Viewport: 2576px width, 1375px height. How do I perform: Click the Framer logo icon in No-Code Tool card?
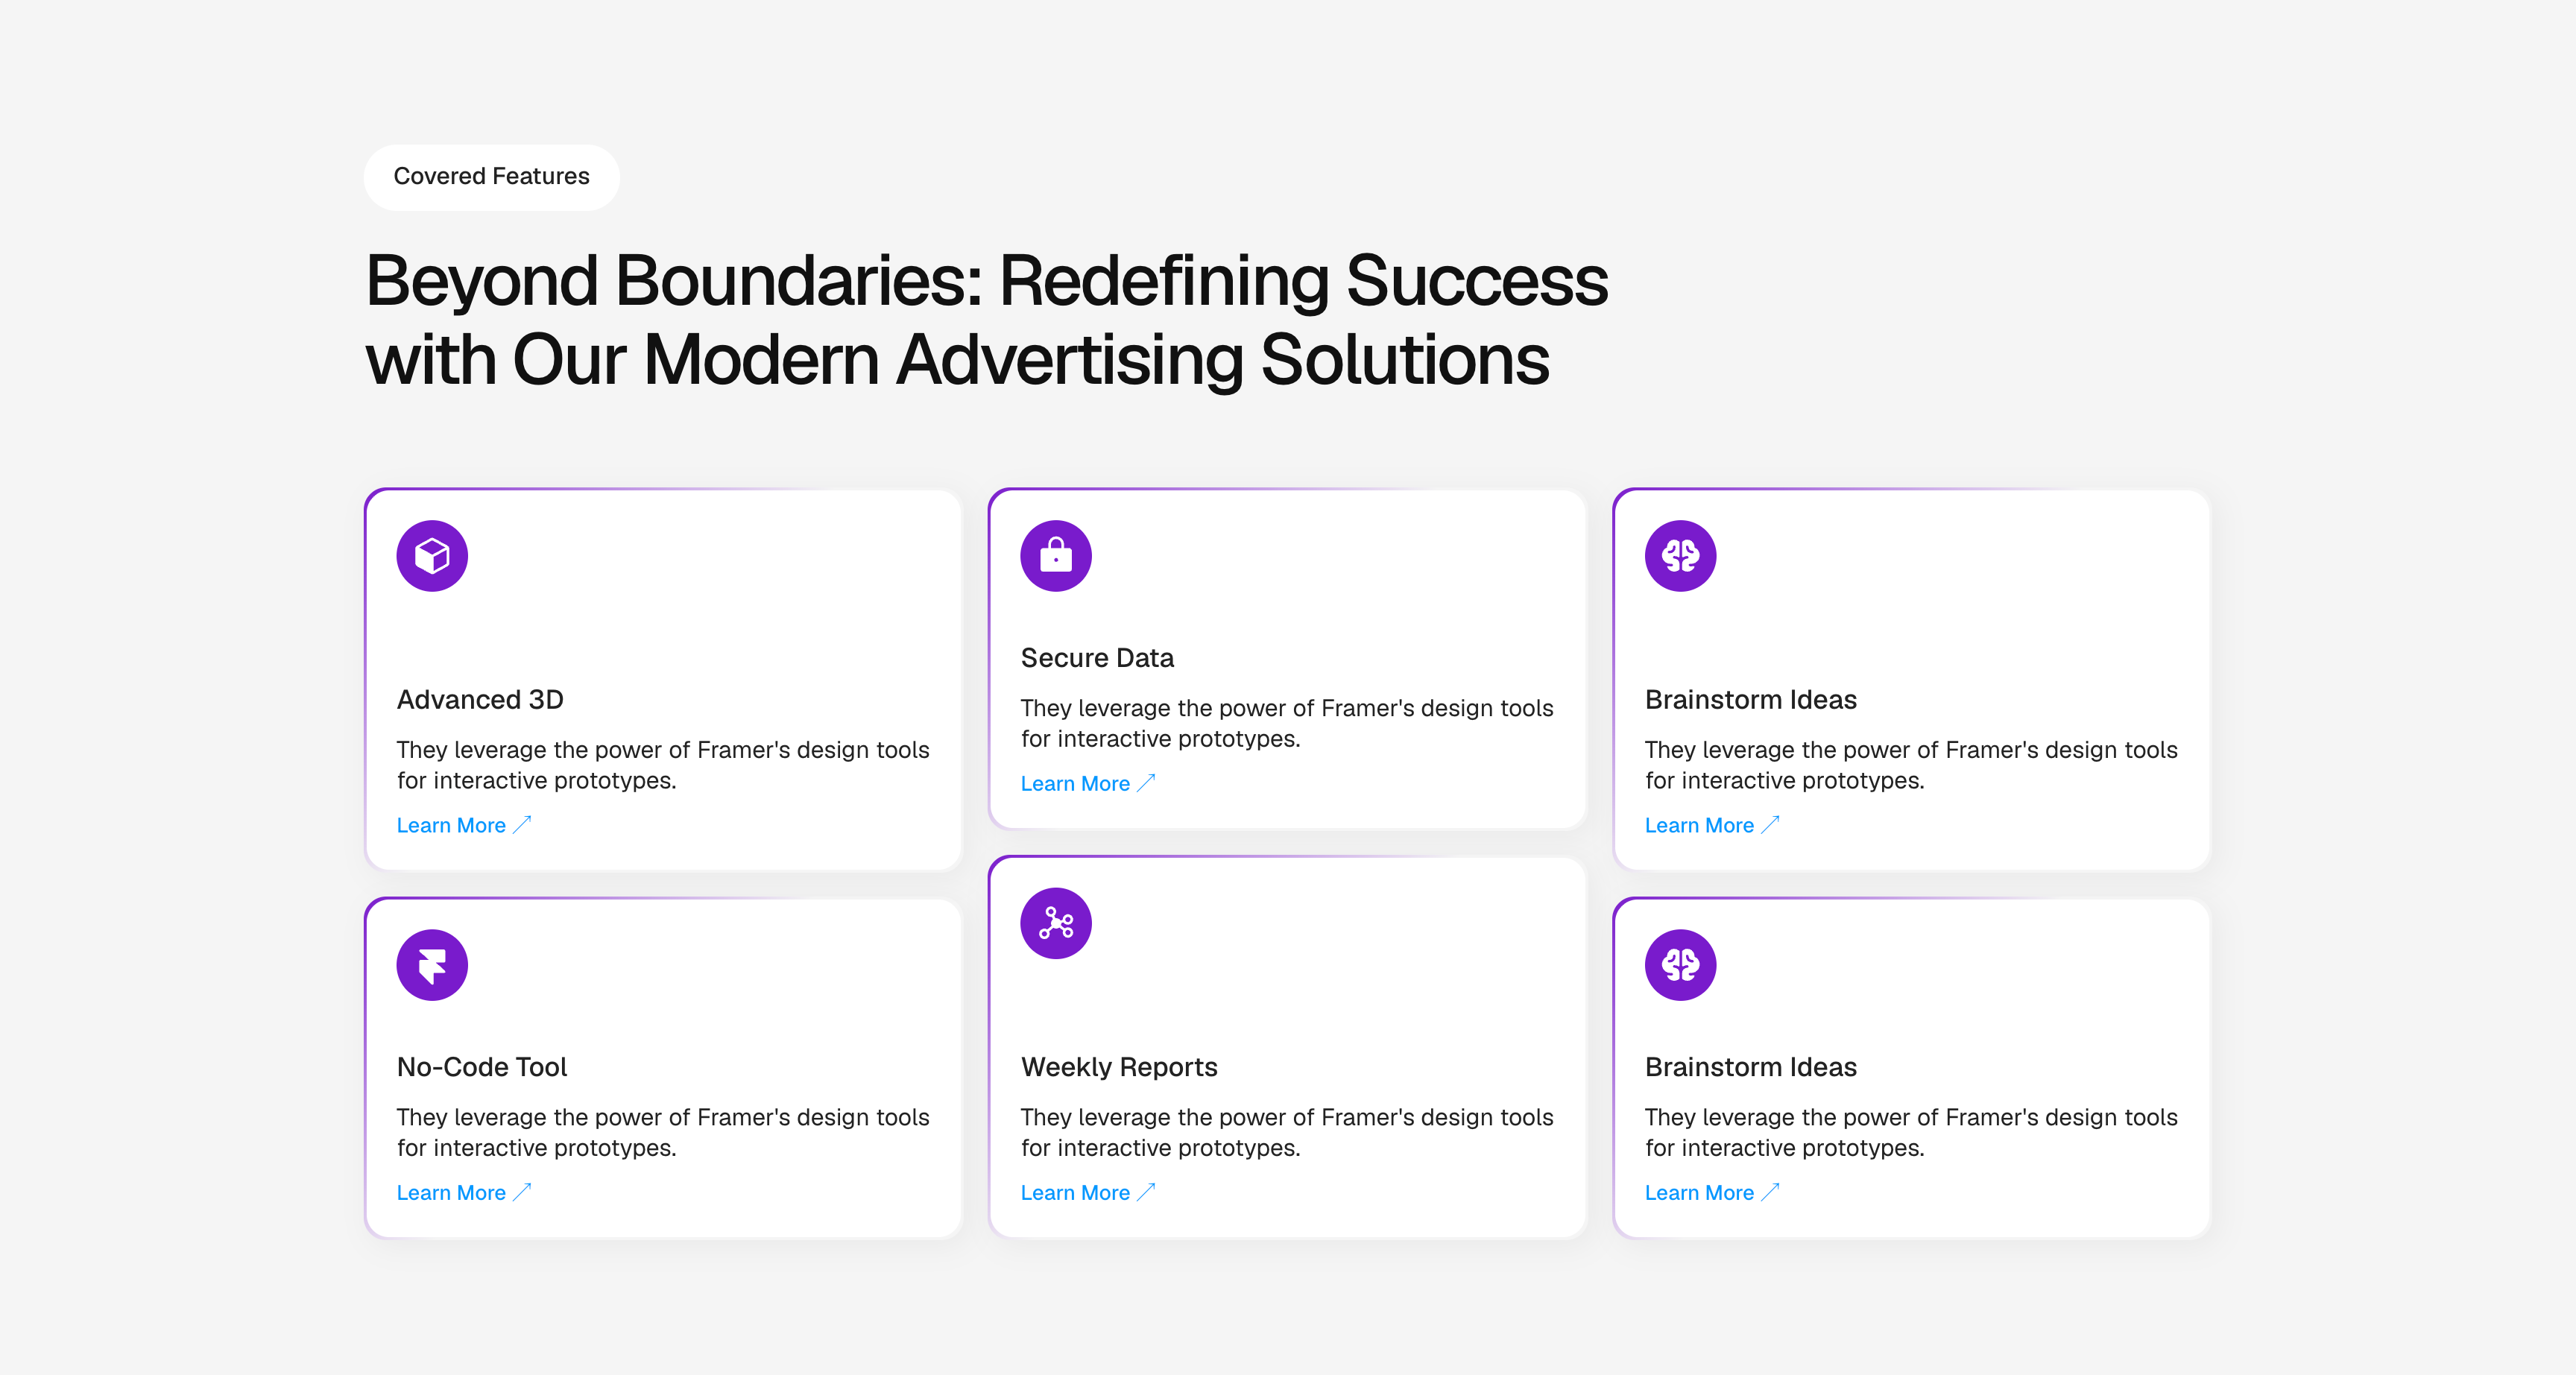(x=432, y=965)
